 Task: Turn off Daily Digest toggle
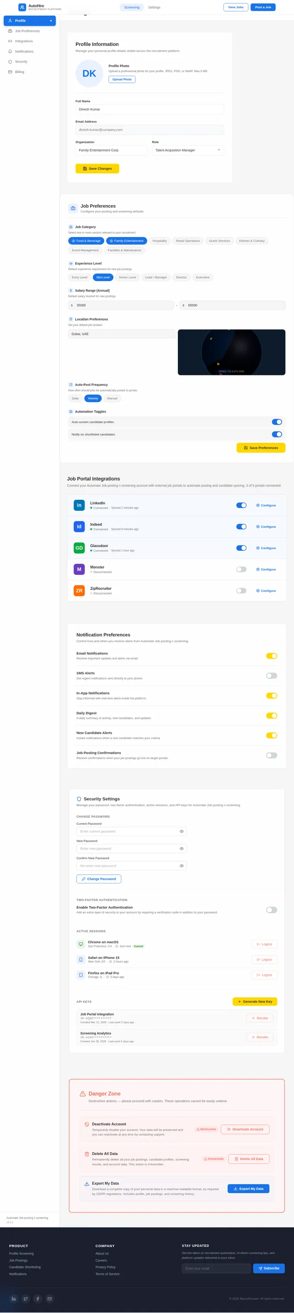pyautogui.click(x=271, y=716)
